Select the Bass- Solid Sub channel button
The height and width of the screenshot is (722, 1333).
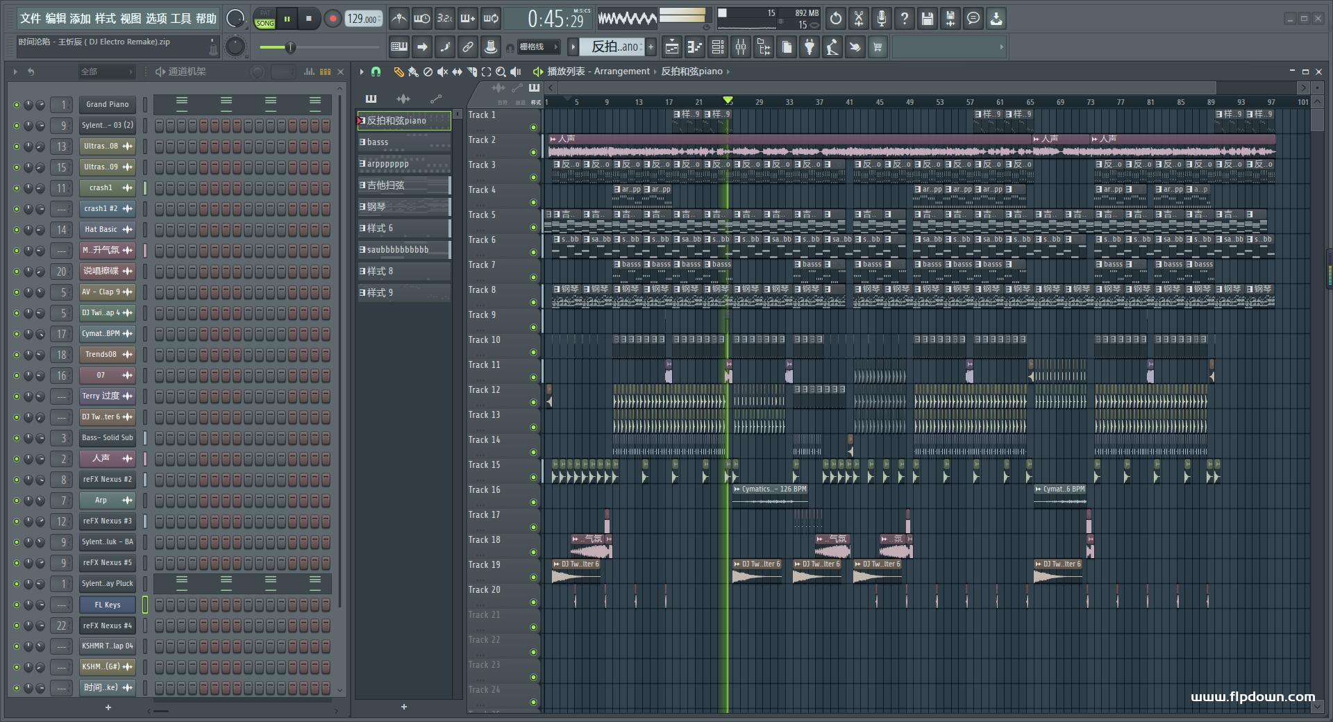coord(107,437)
